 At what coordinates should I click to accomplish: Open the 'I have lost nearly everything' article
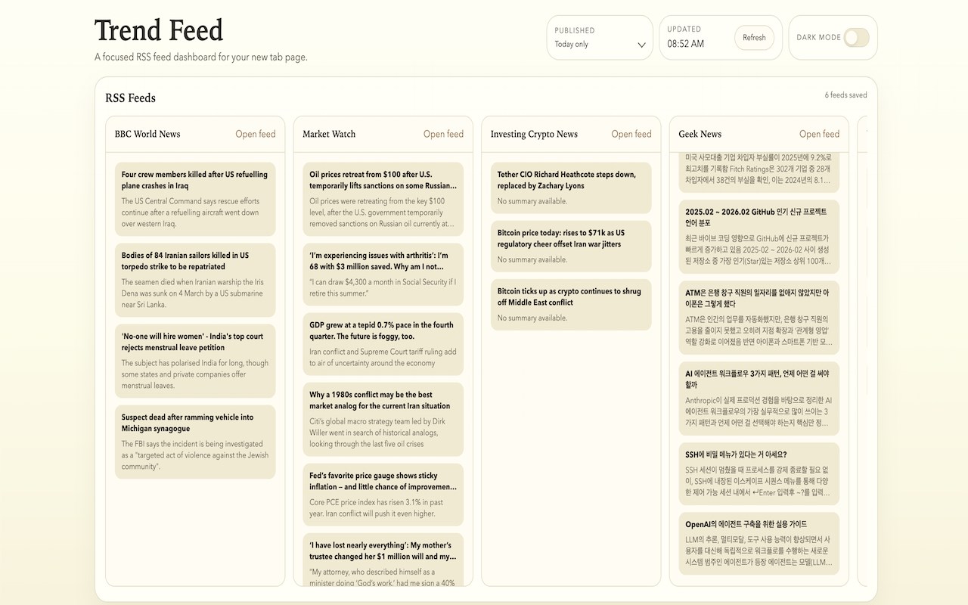(383, 560)
